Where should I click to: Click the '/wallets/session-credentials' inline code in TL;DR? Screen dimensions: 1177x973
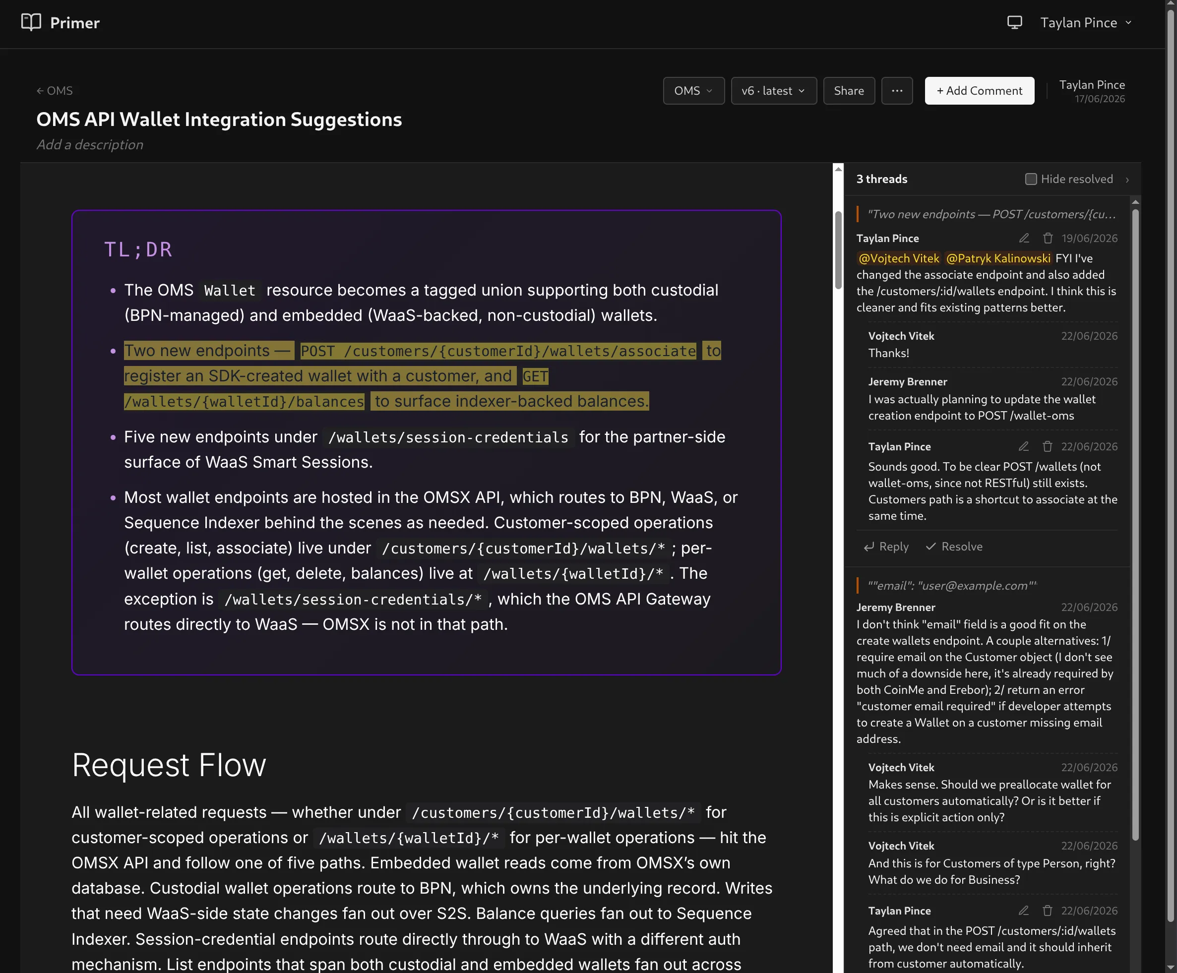[x=448, y=437]
